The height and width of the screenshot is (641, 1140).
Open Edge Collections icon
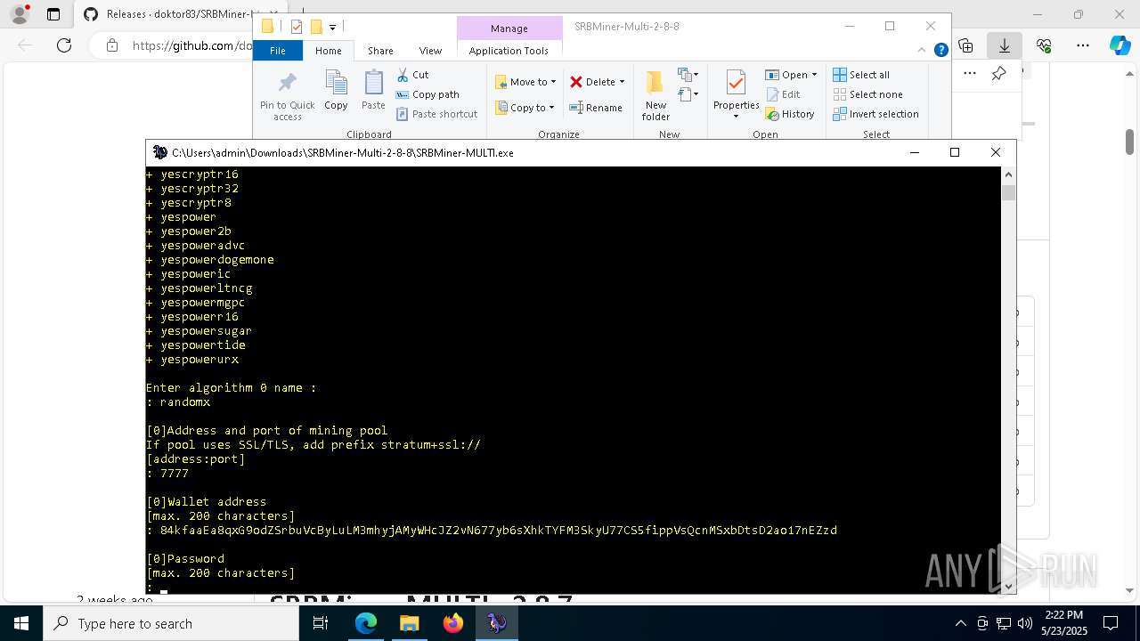(x=965, y=45)
